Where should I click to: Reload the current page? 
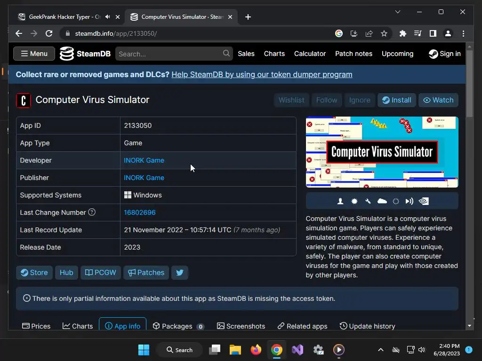coord(49,33)
